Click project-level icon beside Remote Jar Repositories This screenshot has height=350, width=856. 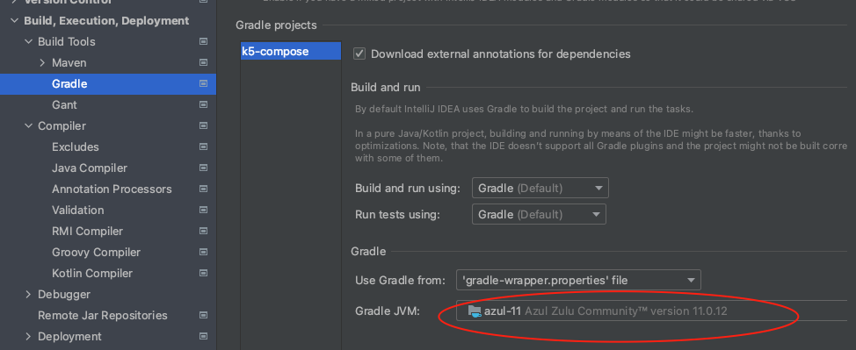pyautogui.click(x=204, y=315)
